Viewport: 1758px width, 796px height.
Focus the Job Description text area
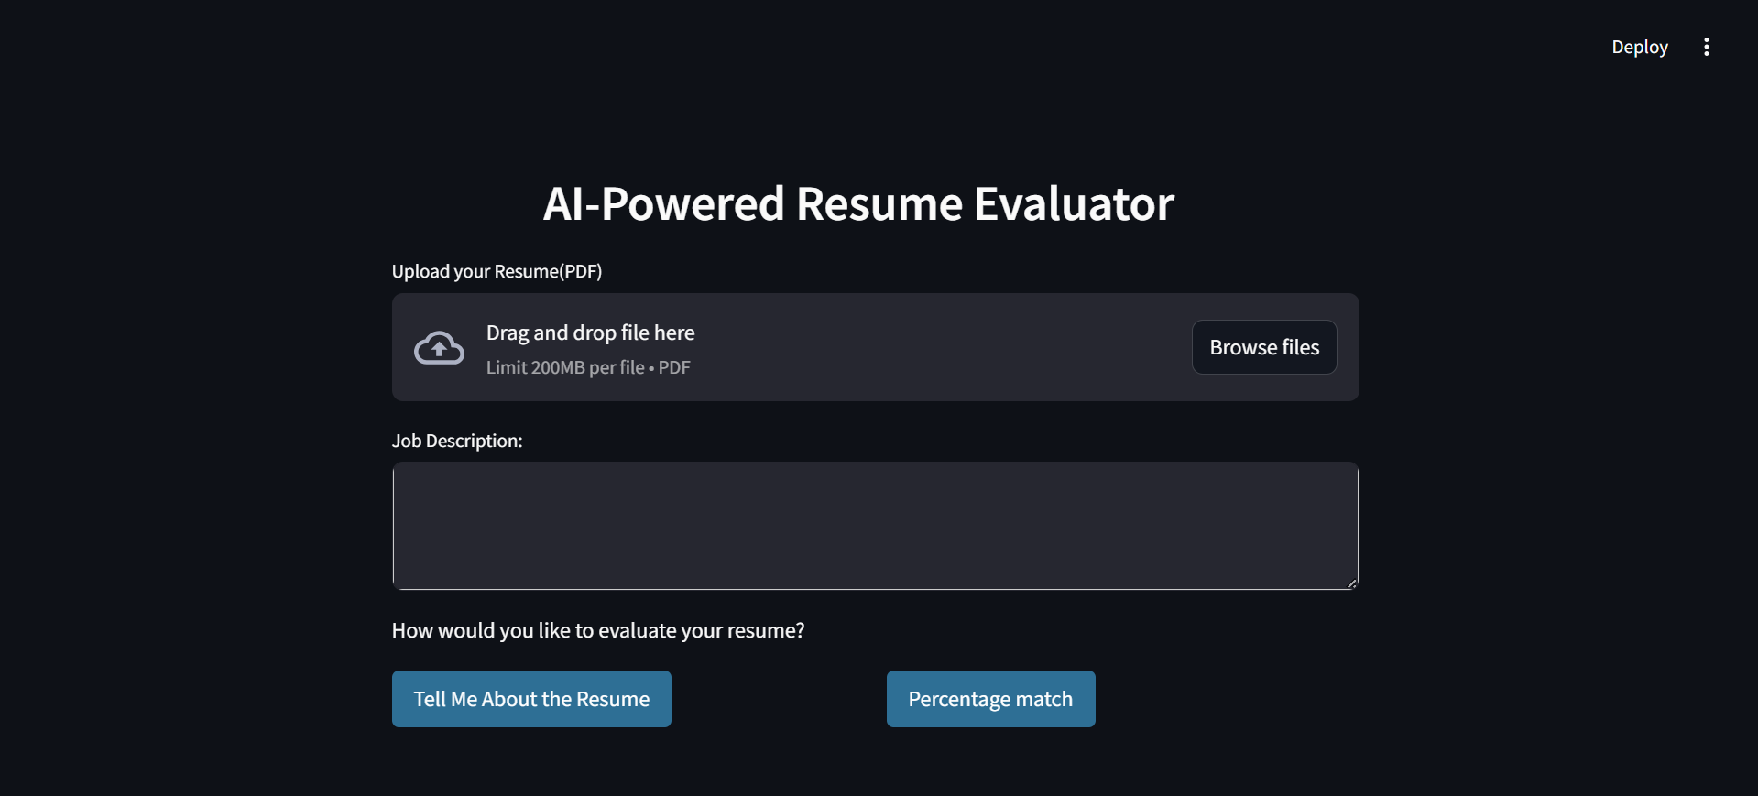tap(875, 526)
